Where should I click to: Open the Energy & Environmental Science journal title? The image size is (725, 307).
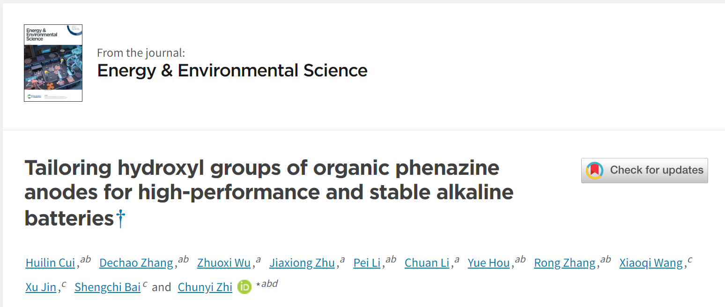232,70
